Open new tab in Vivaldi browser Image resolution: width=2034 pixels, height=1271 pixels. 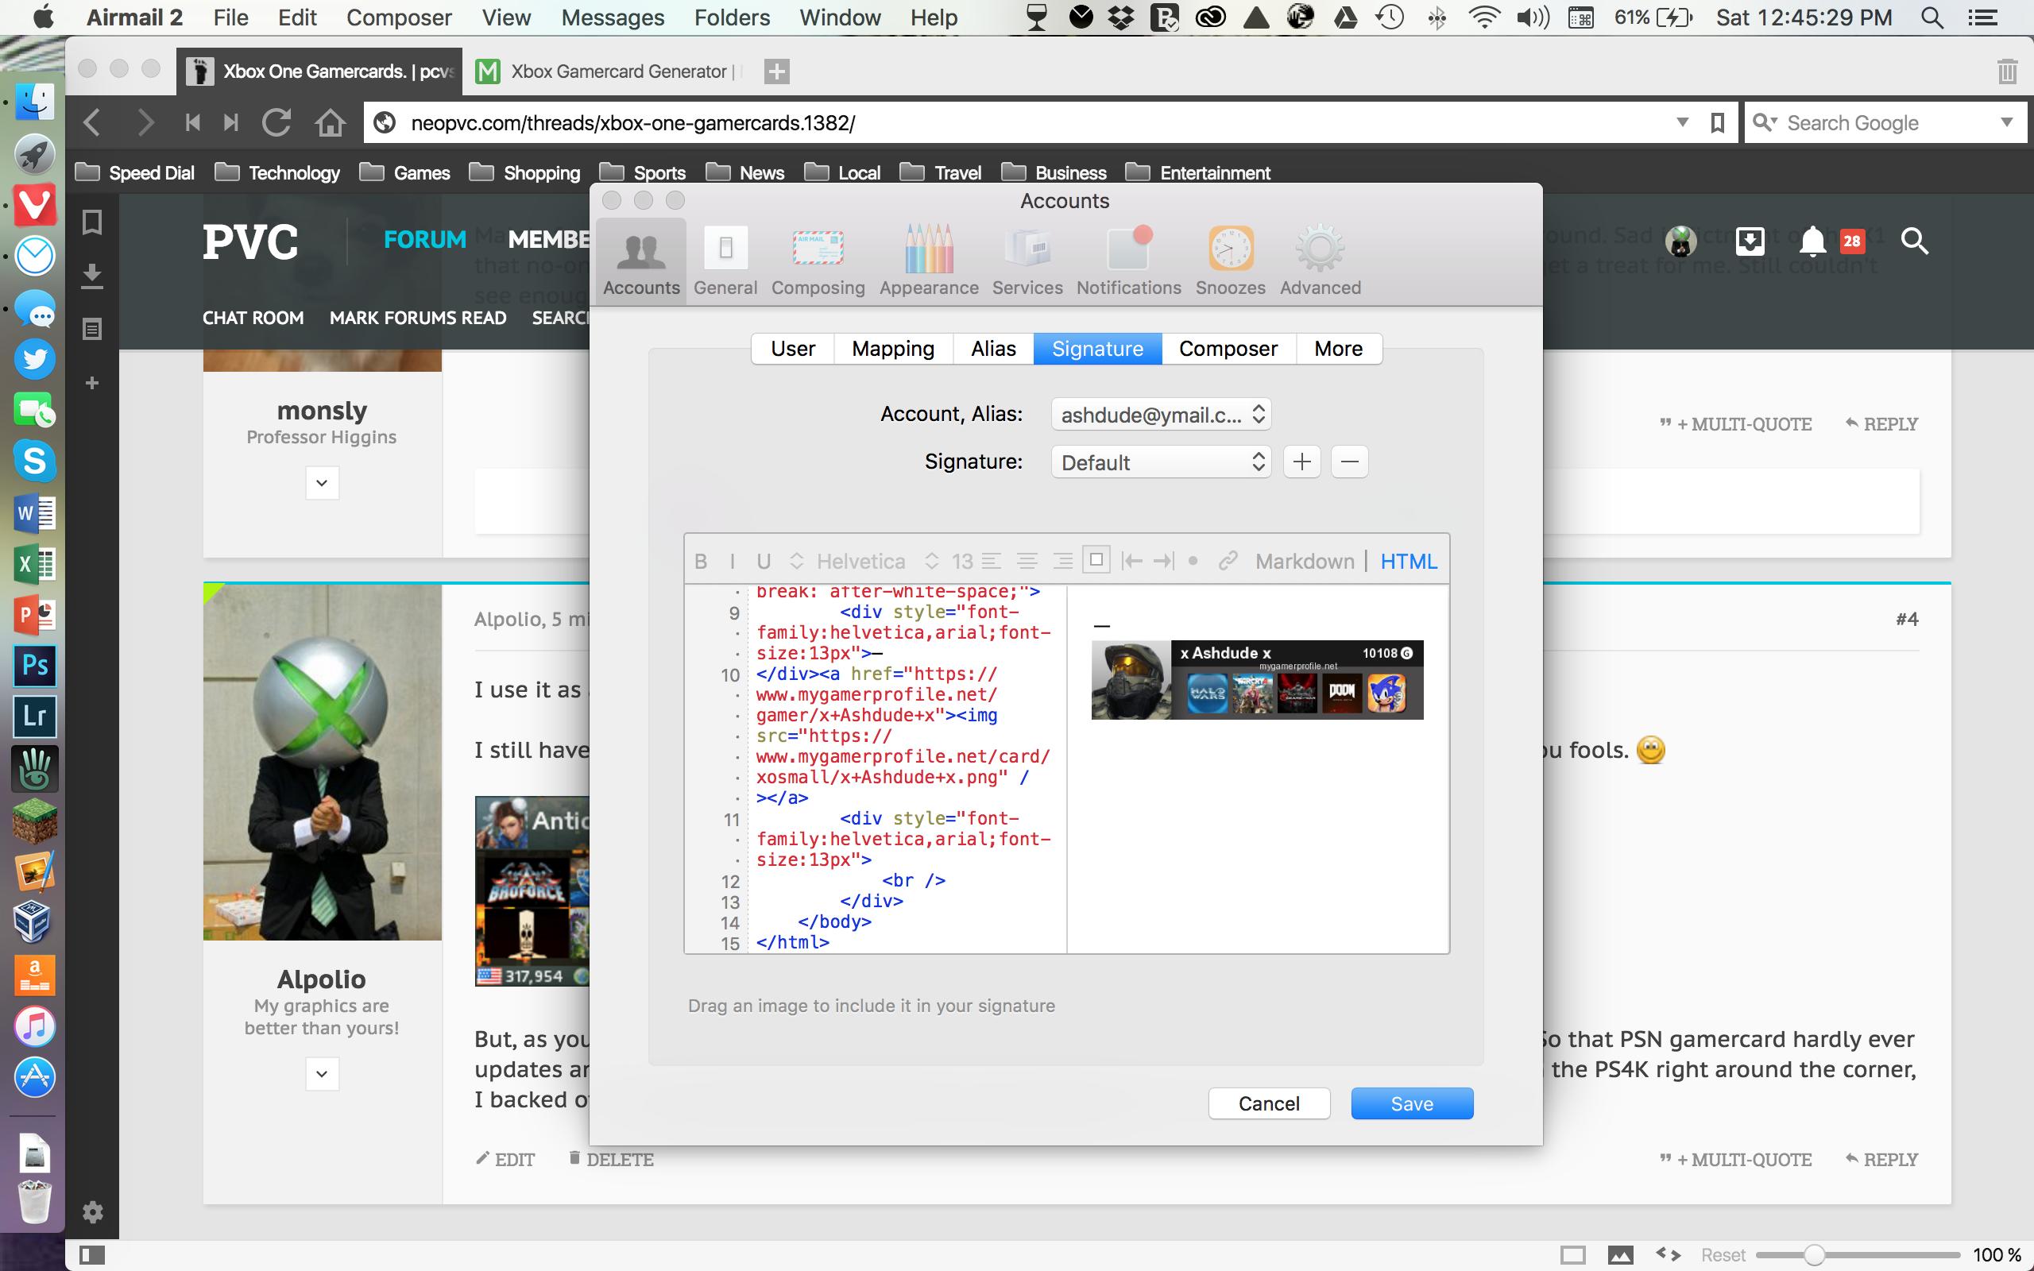pos(775,71)
